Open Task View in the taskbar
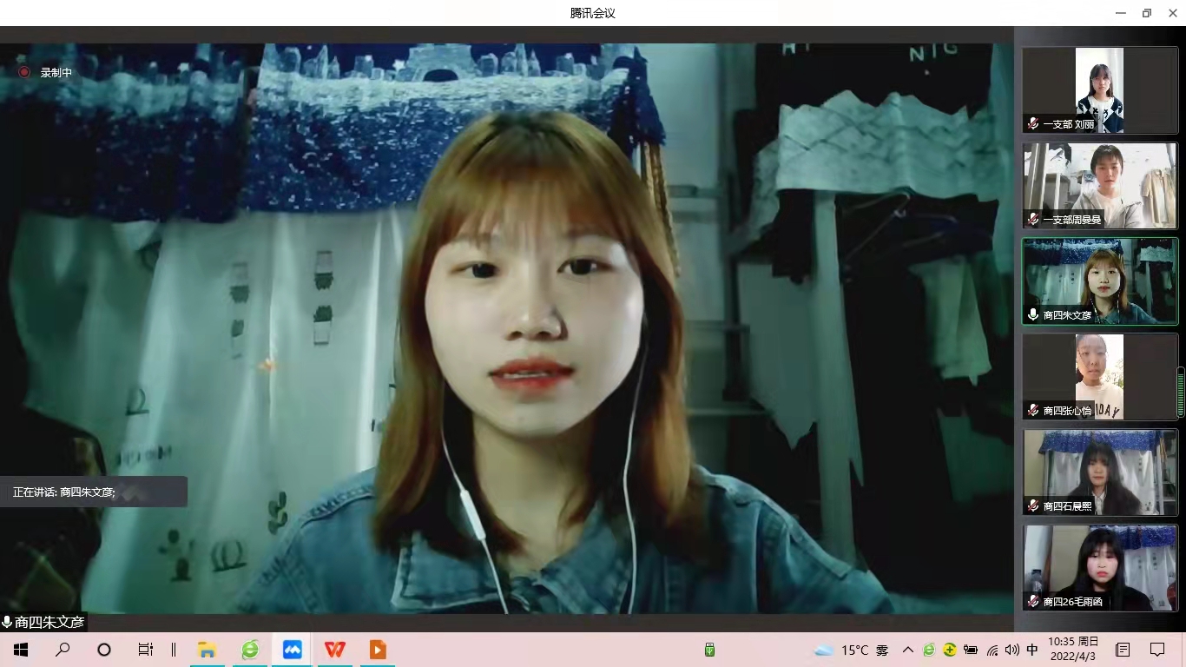This screenshot has width=1186, height=667. coord(146,650)
